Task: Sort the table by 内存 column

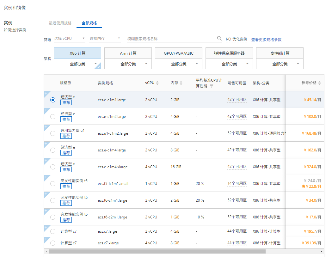Action: 181,83
